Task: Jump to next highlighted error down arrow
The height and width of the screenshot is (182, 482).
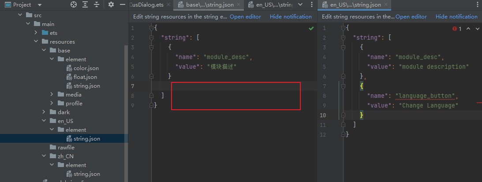Action: (x=477, y=29)
